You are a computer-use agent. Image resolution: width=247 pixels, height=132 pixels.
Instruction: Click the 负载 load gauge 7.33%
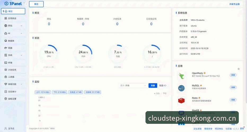coord(118,54)
